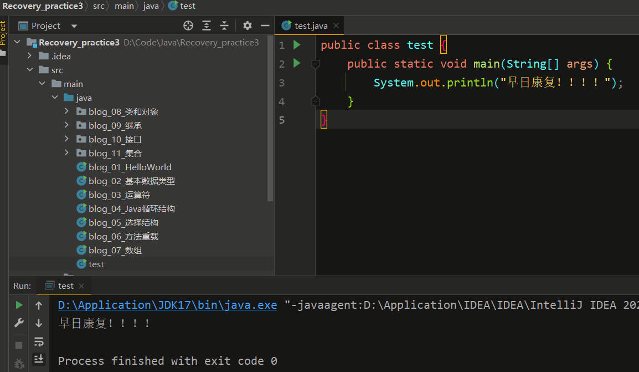Click the Project panel vertical scrollbar
The width and height of the screenshot is (639, 372).
pos(270,118)
